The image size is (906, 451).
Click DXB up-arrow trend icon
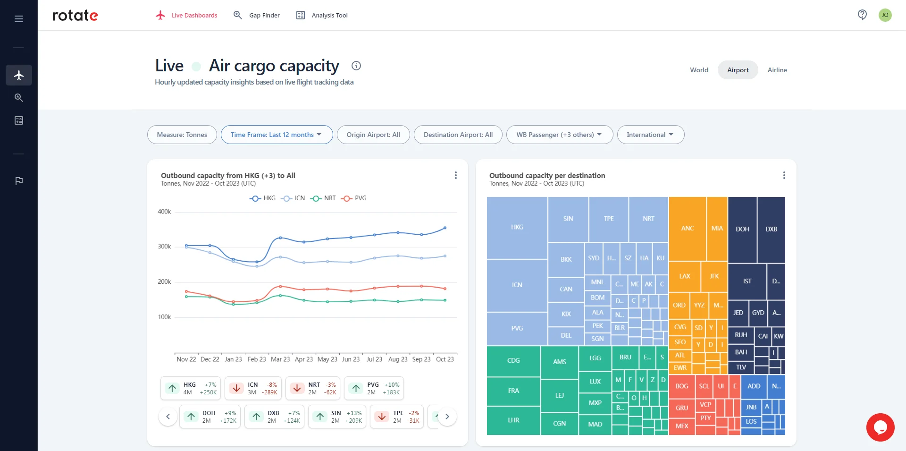[x=256, y=417]
